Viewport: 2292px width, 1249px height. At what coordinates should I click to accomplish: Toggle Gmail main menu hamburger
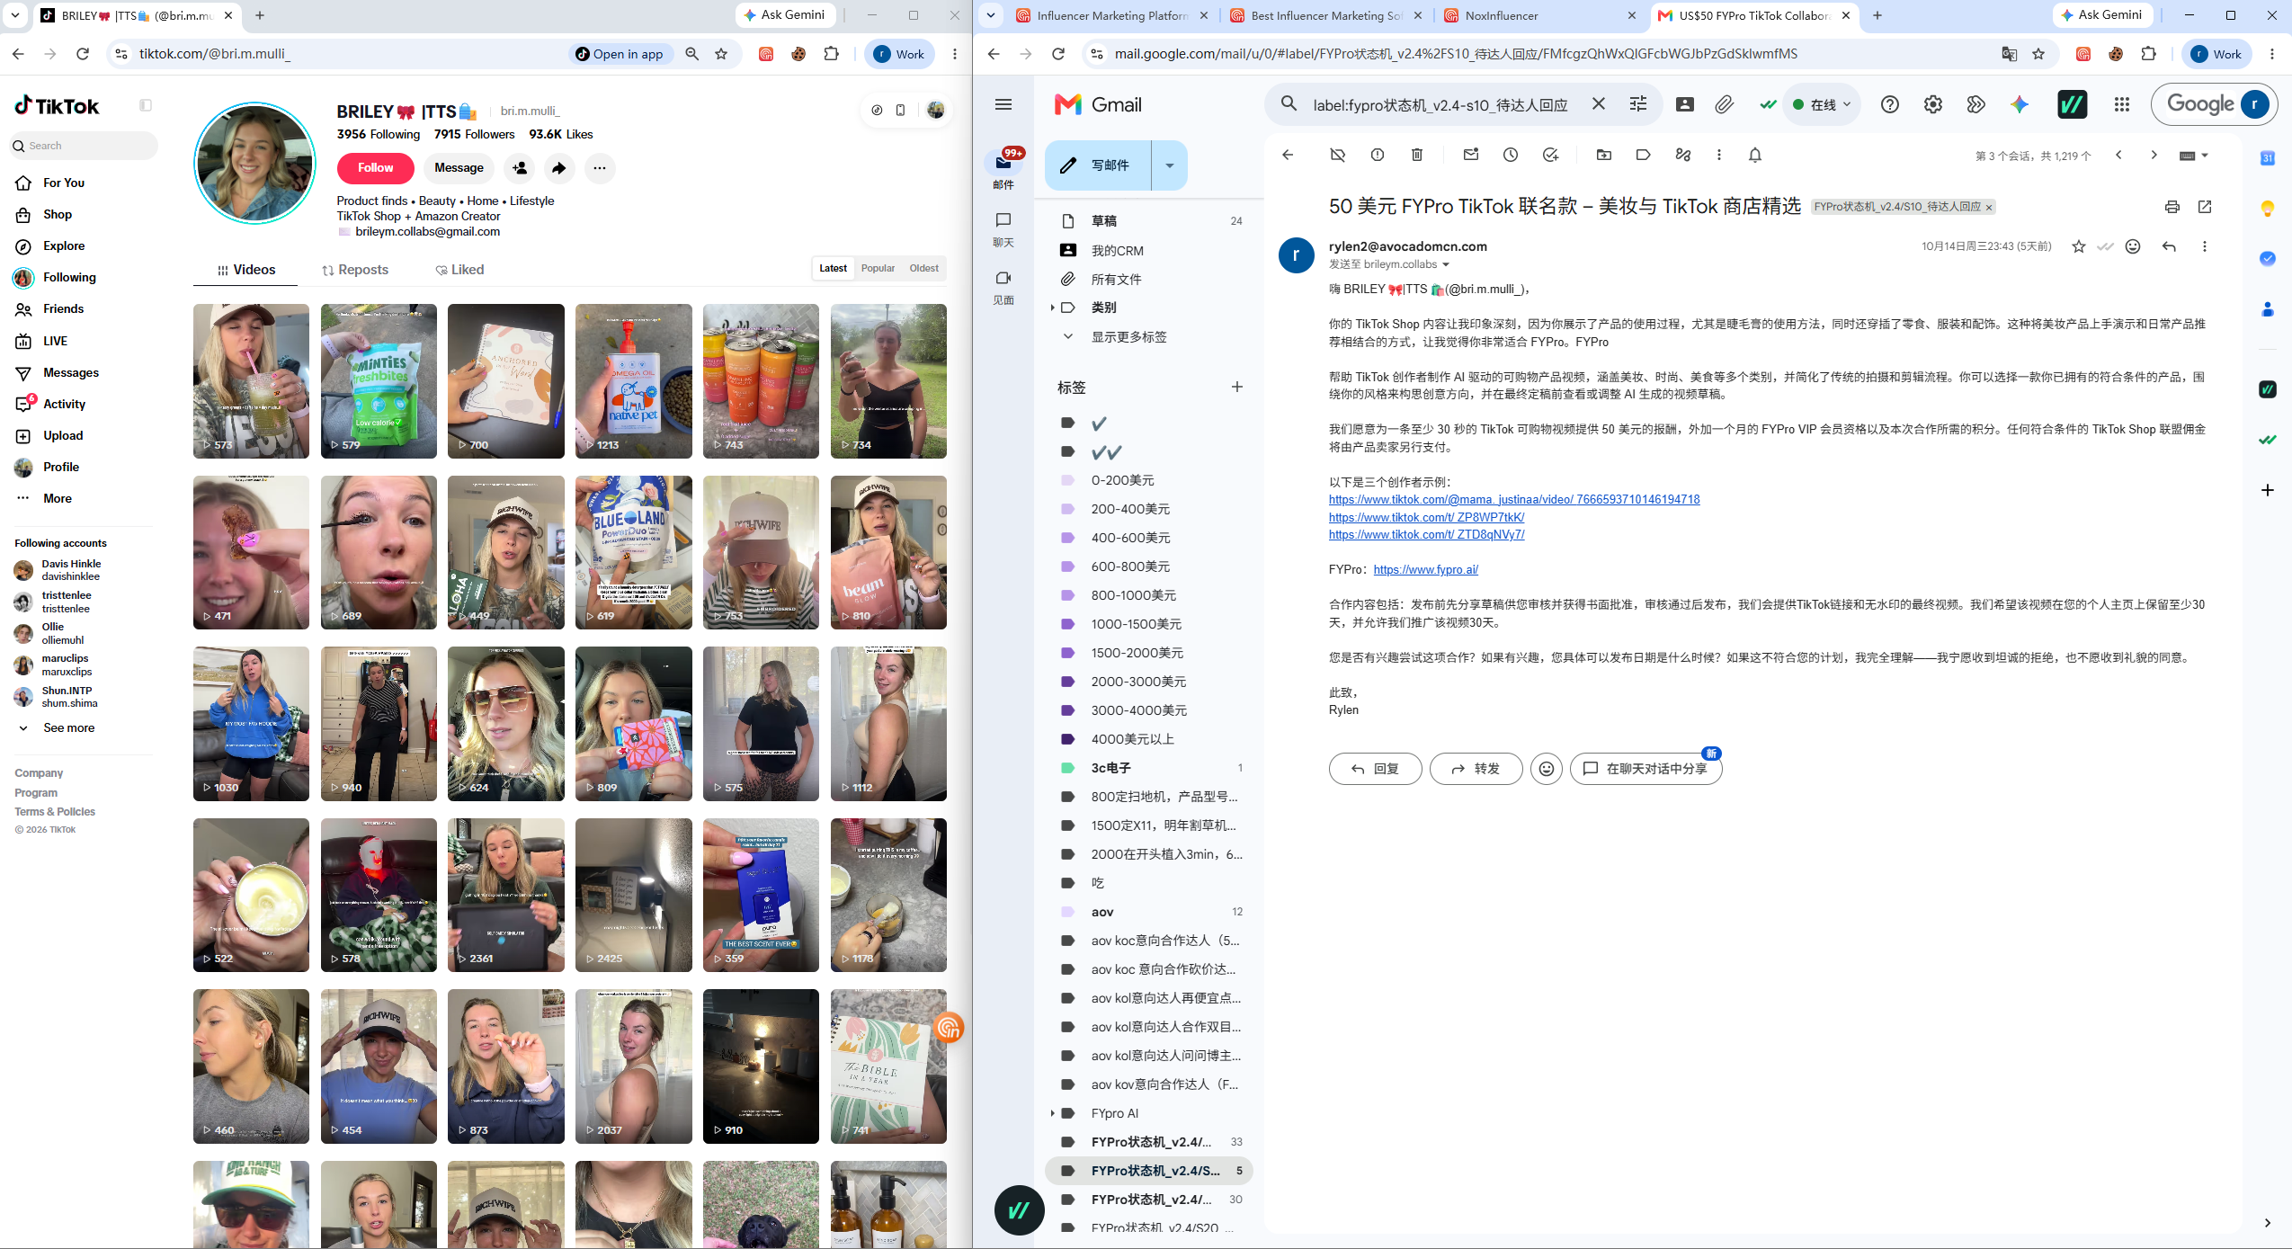[1003, 104]
